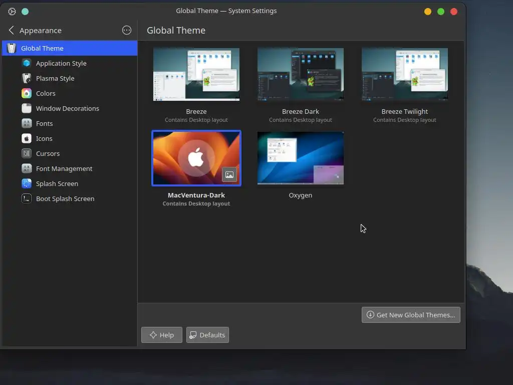The width and height of the screenshot is (513, 385).
Task: Open Font Management page
Action: pos(70,168)
